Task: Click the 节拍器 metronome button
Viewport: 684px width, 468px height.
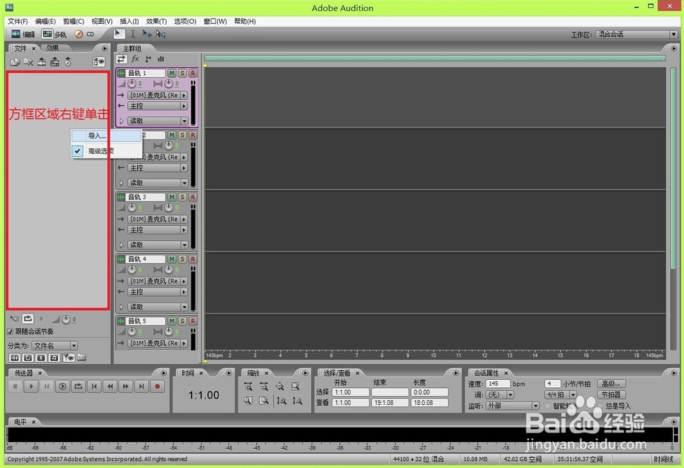Action: pos(611,395)
